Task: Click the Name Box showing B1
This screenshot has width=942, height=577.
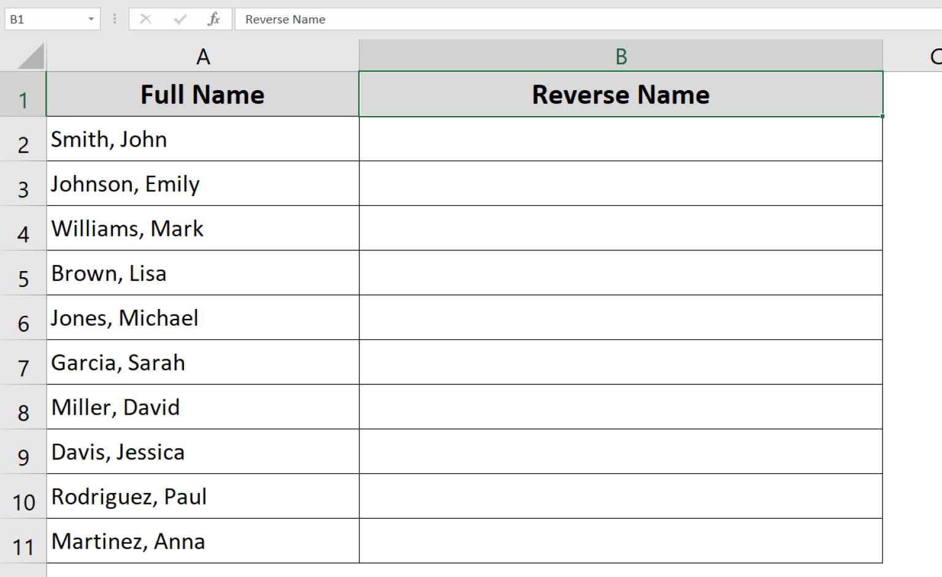Action: [43, 19]
